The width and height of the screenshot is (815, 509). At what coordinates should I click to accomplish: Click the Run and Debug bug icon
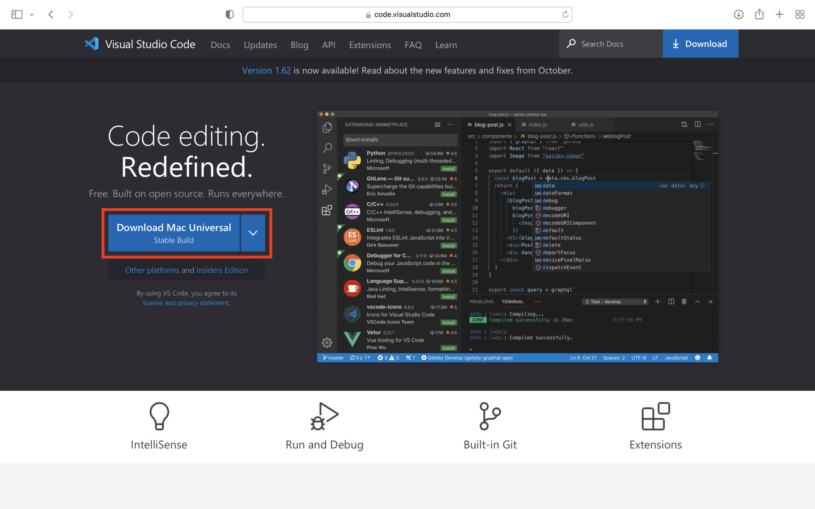[x=324, y=416]
